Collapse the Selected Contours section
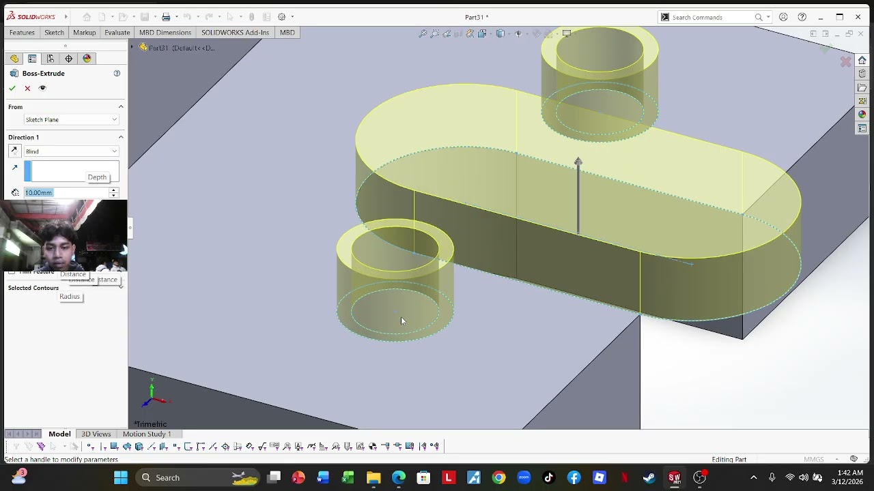Screen dimensions: 874x491 pos(121,286)
